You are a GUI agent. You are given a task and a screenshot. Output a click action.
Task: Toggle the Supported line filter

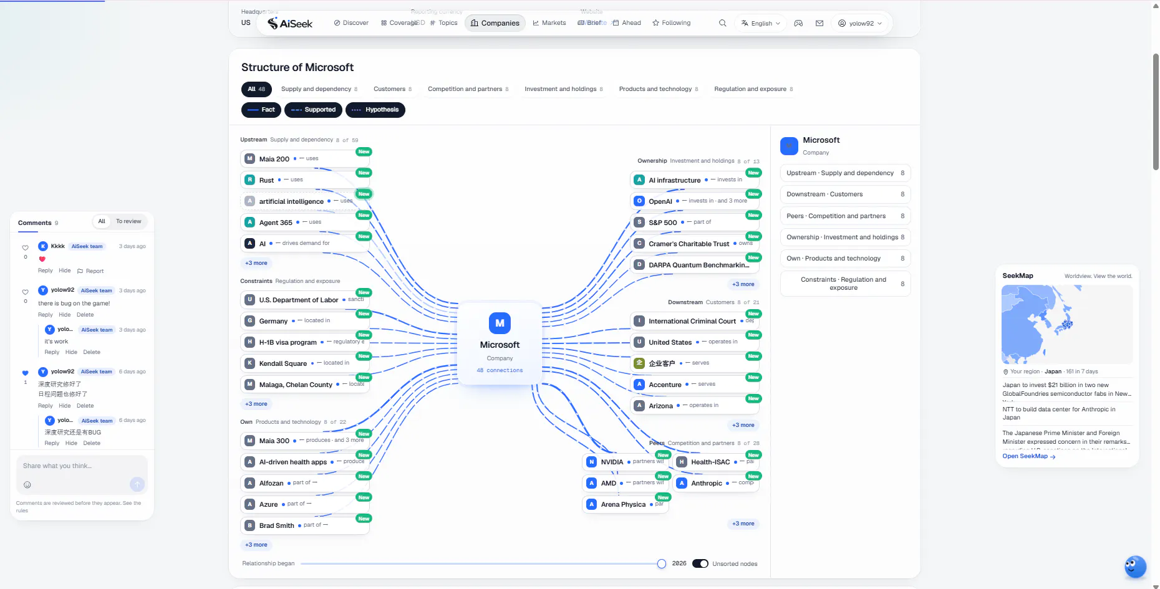(313, 110)
